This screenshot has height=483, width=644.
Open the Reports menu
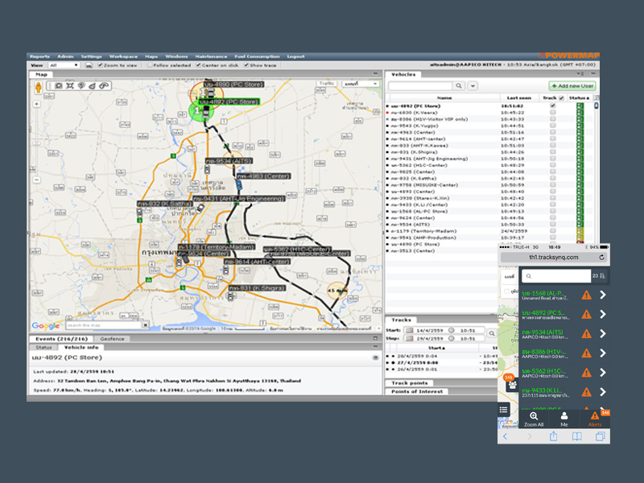(x=39, y=56)
